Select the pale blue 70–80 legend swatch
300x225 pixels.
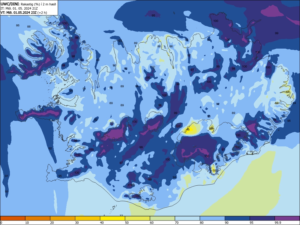pyautogui.click(x=187, y=218)
